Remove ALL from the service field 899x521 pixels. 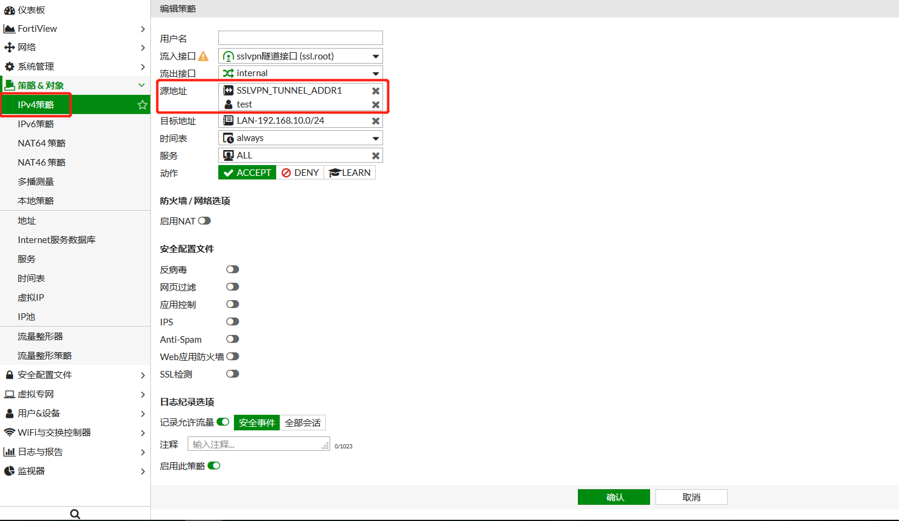(376, 155)
